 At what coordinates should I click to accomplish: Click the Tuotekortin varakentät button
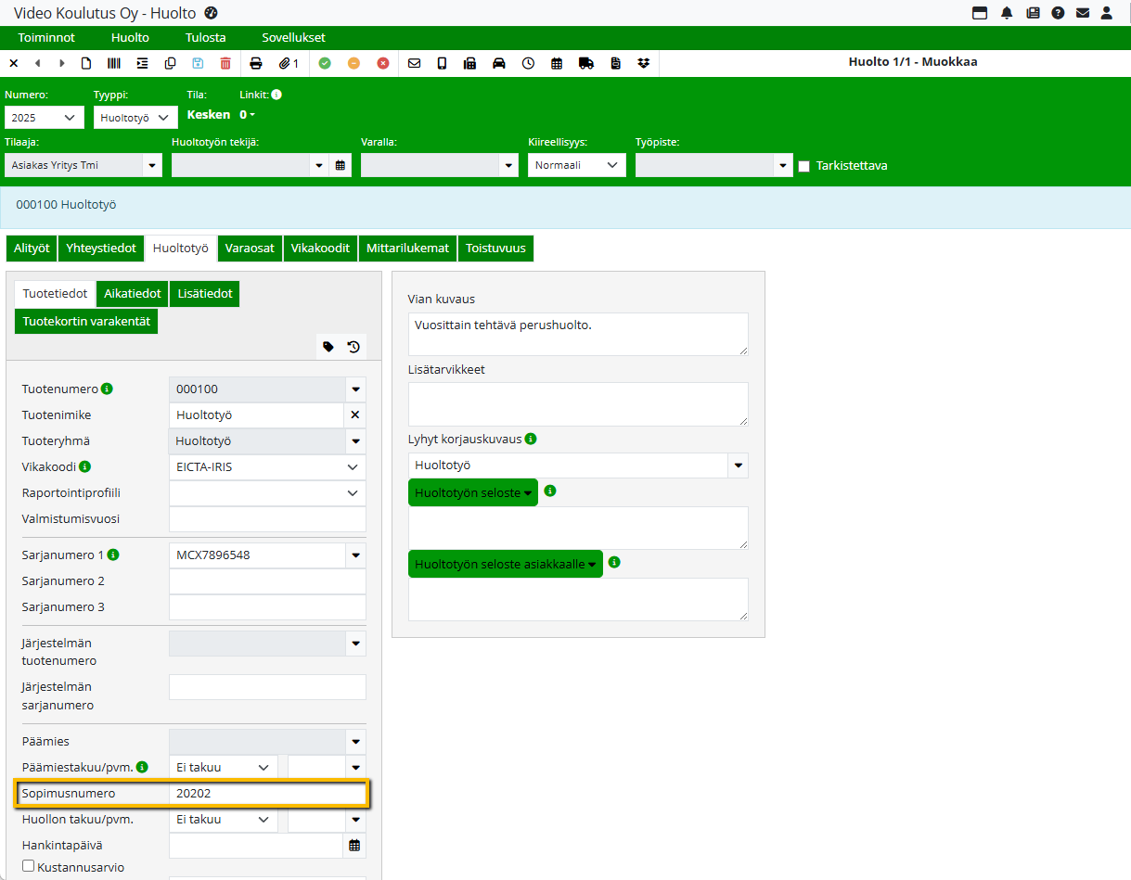tap(85, 321)
